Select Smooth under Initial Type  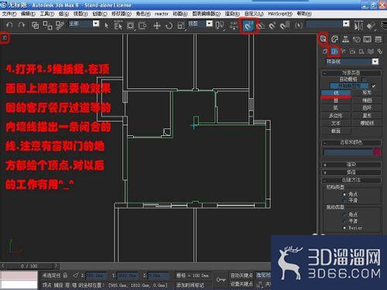[x=344, y=200]
